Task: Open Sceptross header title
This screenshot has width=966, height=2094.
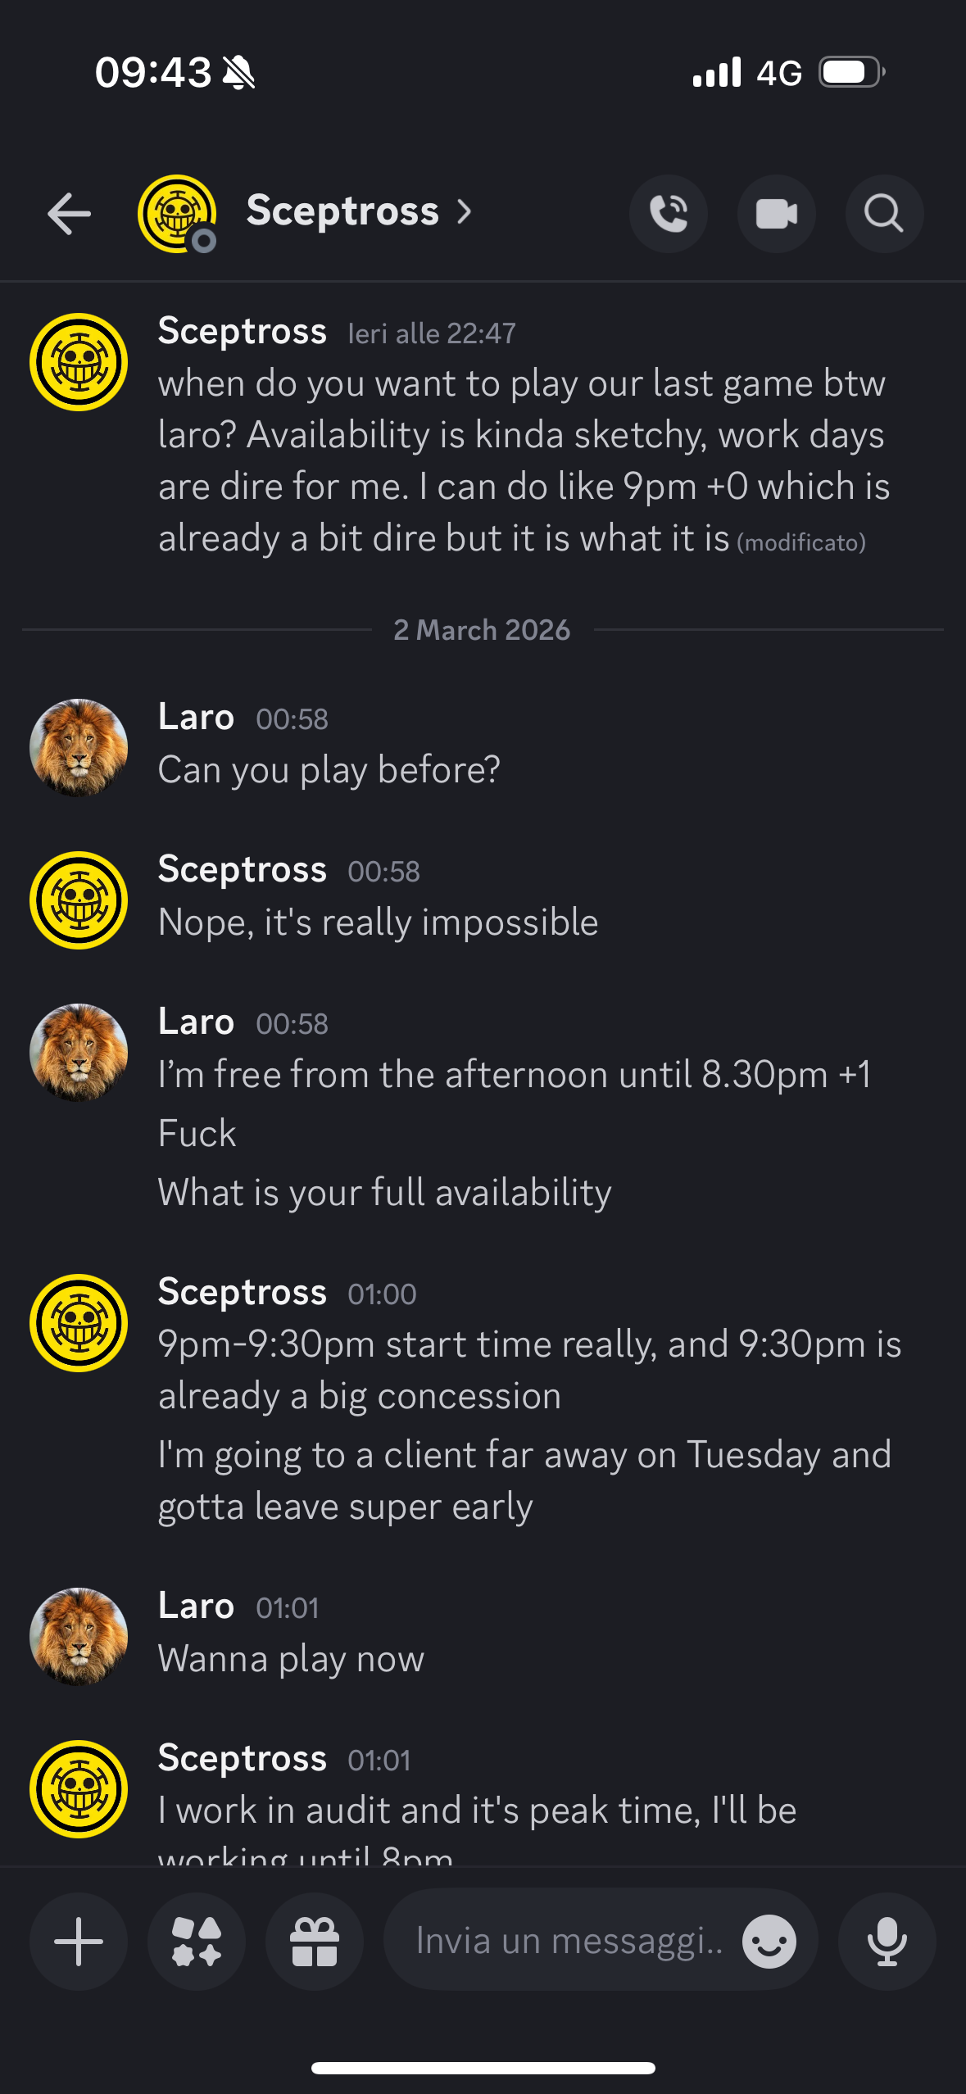Action: [342, 211]
